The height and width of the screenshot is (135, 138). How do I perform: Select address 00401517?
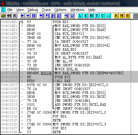(9, 112)
